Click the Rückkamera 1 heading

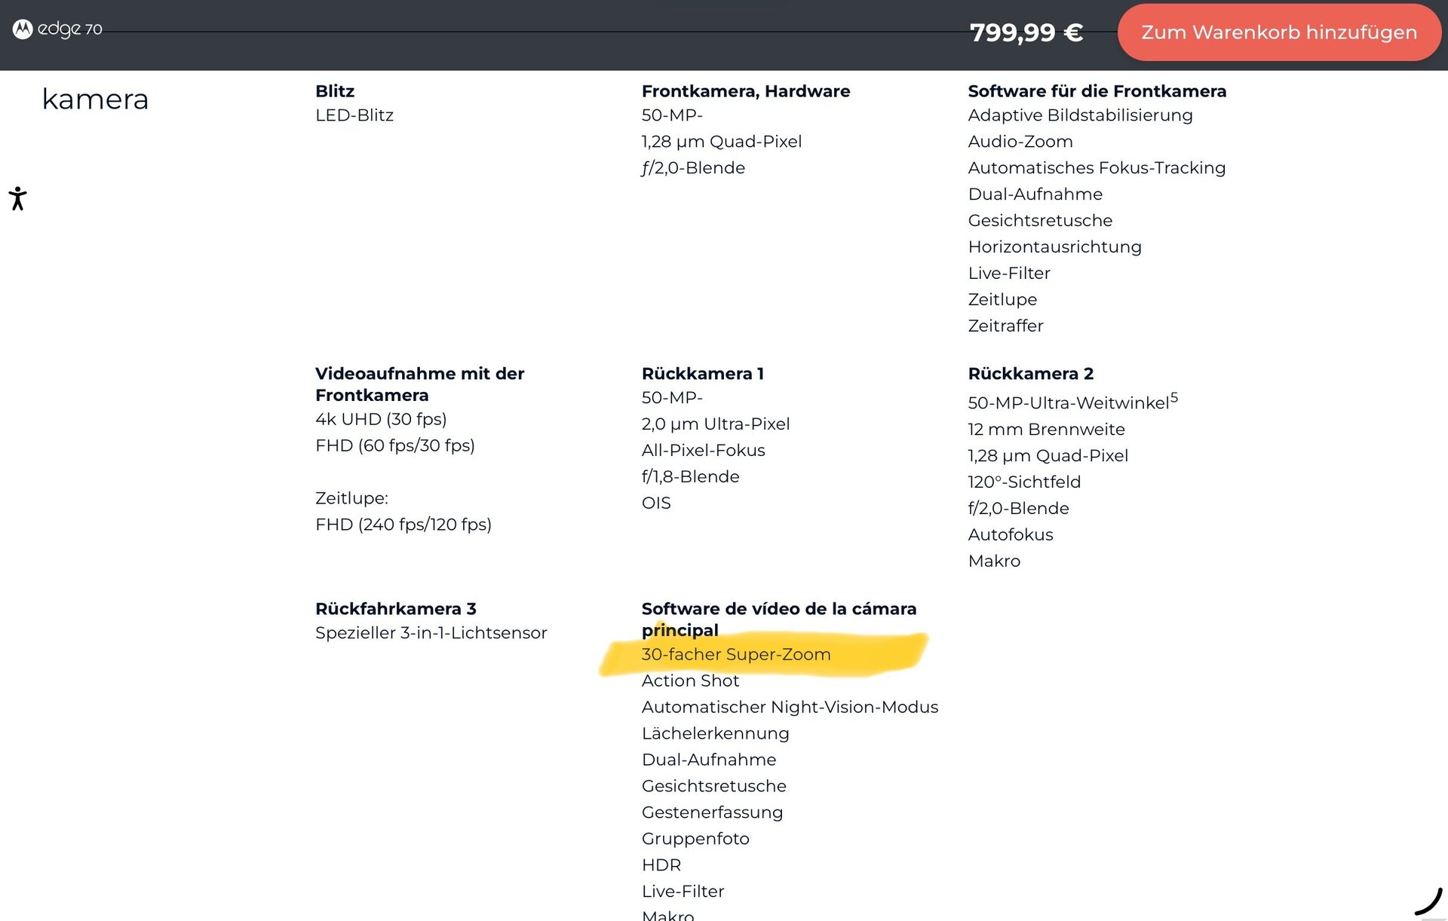click(x=702, y=374)
